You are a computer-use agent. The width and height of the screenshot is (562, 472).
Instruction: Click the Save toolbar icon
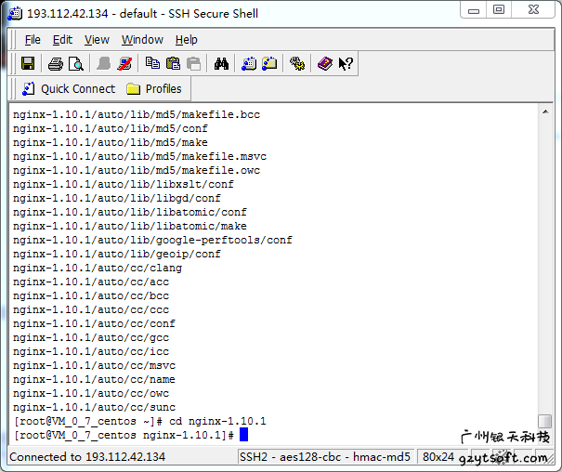click(x=28, y=64)
